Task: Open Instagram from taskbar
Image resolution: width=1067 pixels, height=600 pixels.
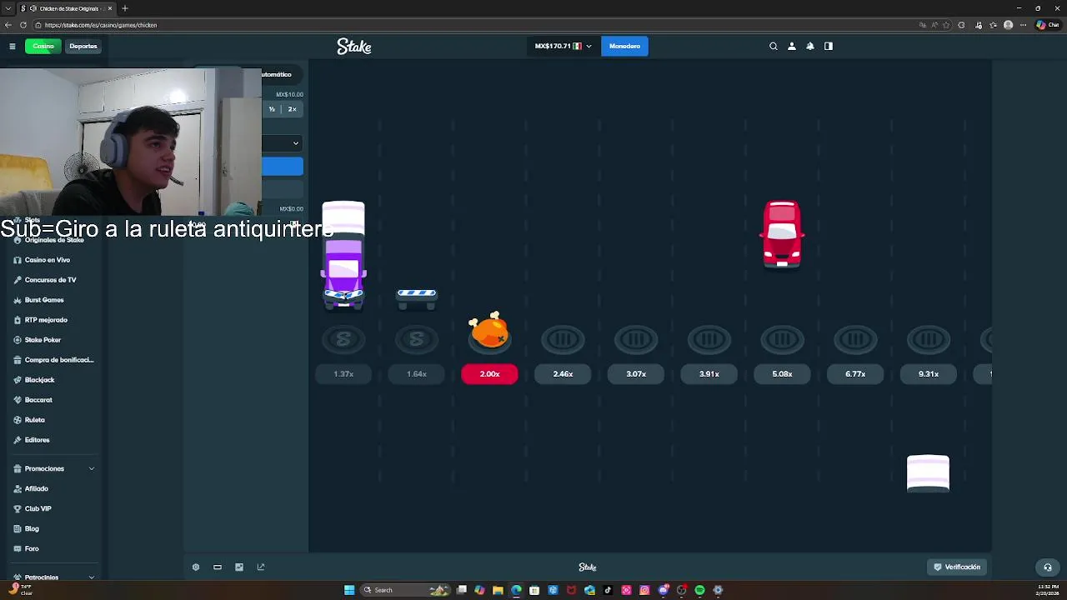Action: click(x=644, y=590)
